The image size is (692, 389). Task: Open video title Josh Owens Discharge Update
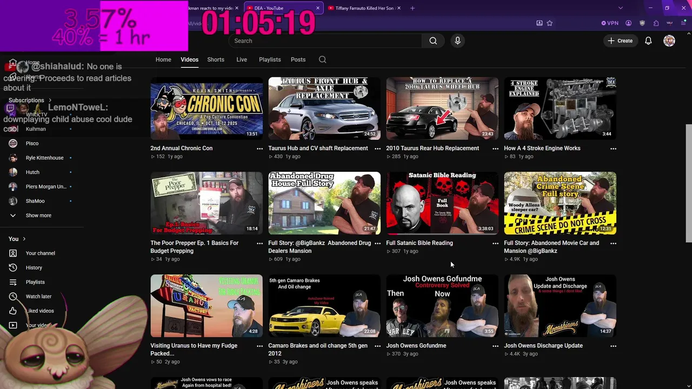[x=543, y=346]
